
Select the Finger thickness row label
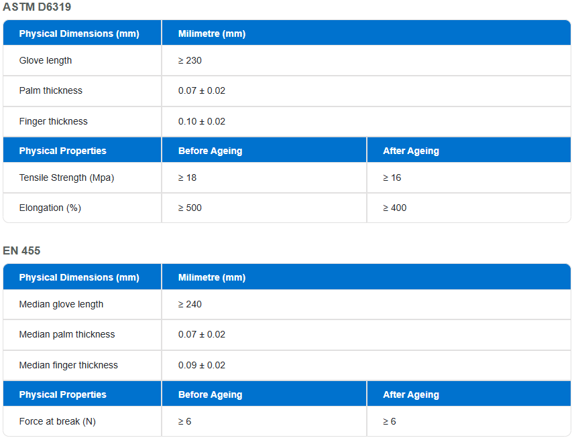pos(54,121)
